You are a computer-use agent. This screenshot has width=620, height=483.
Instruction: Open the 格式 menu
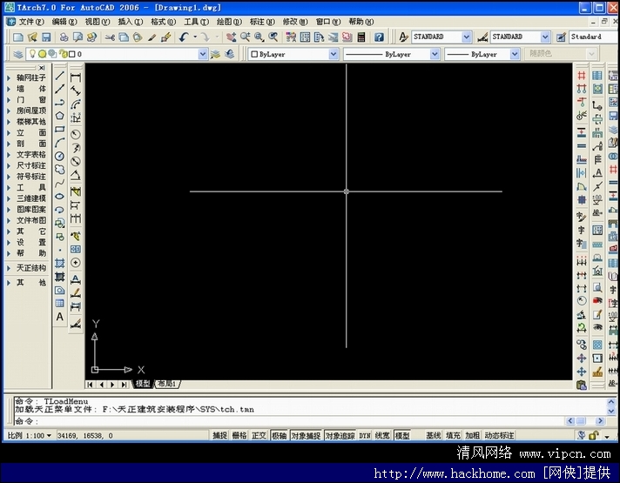coord(163,22)
